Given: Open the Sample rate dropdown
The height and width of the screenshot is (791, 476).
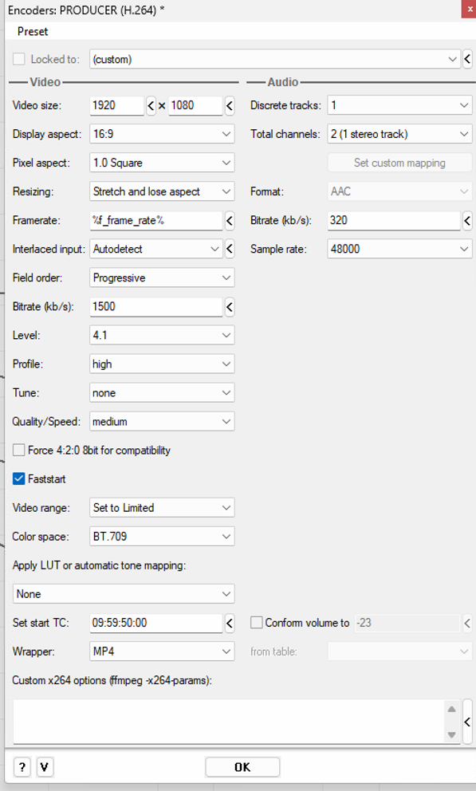Looking at the screenshot, I should coord(399,250).
